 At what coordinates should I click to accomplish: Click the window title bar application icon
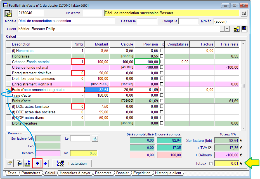(x=6, y=5)
